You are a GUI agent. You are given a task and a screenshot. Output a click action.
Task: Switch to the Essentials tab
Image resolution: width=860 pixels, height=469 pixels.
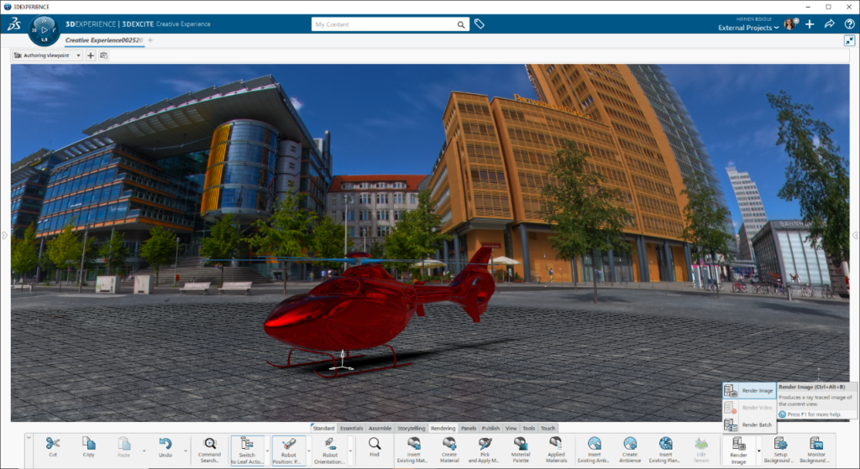351,429
